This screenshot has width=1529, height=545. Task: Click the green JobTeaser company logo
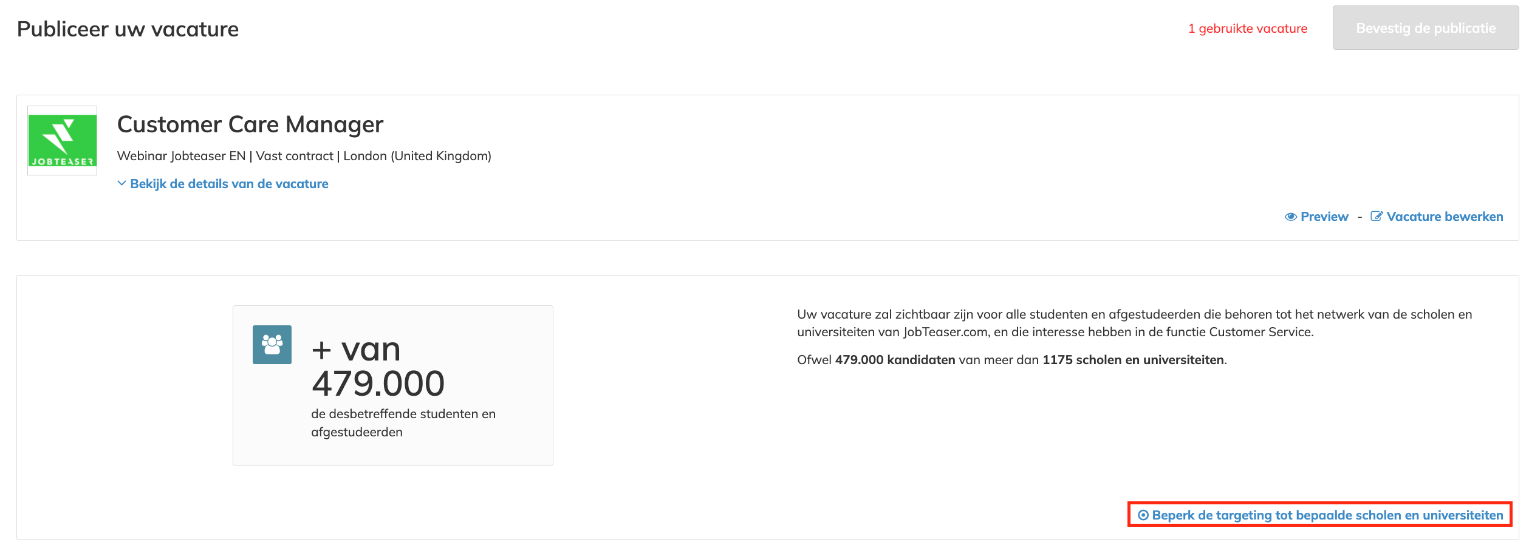click(x=63, y=141)
